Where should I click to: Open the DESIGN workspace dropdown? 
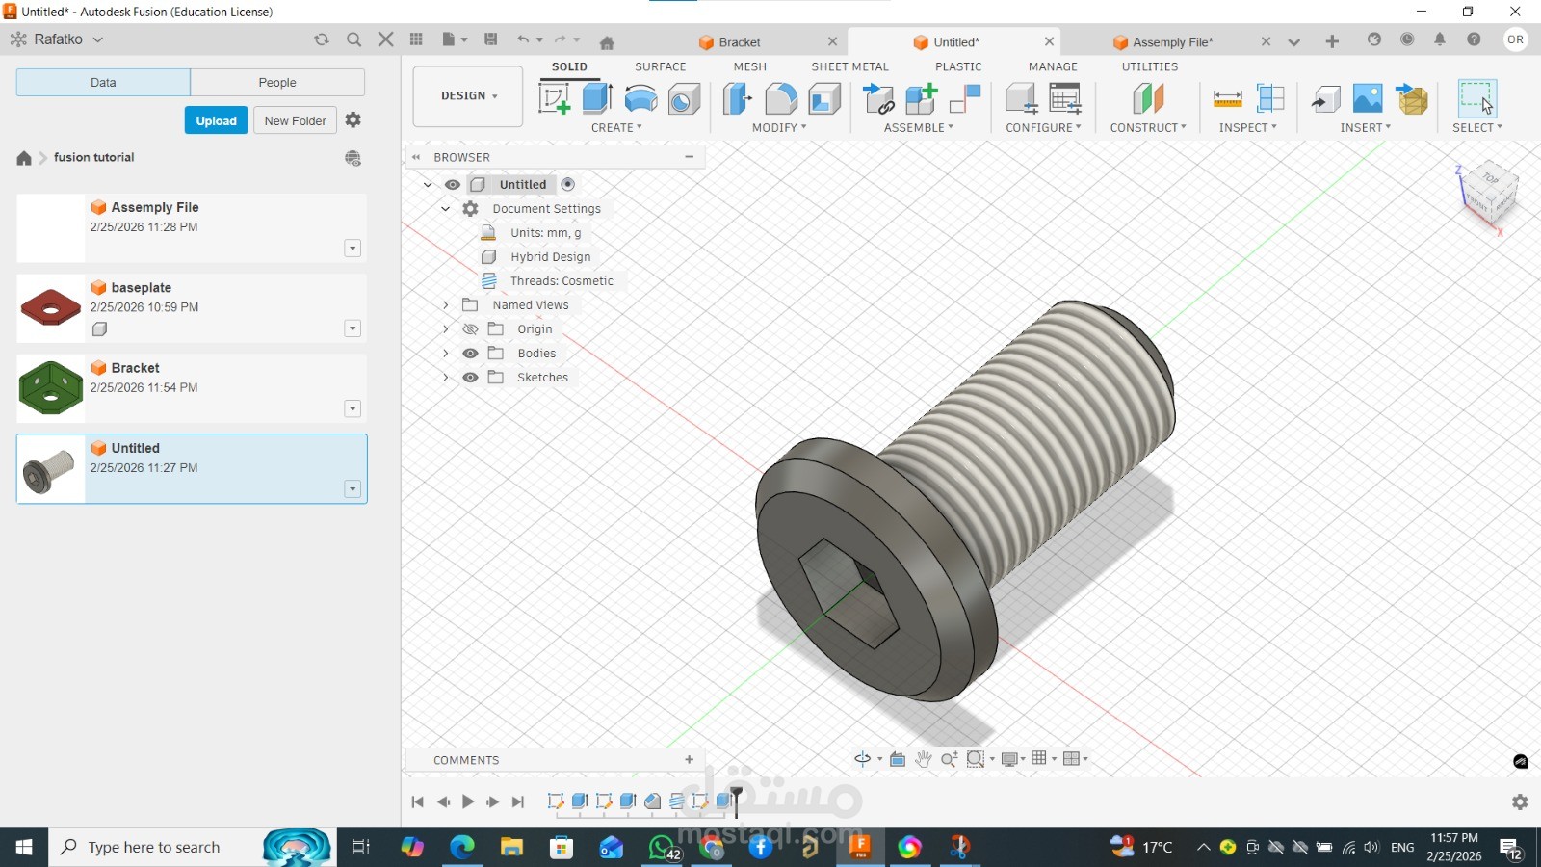pos(468,96)
